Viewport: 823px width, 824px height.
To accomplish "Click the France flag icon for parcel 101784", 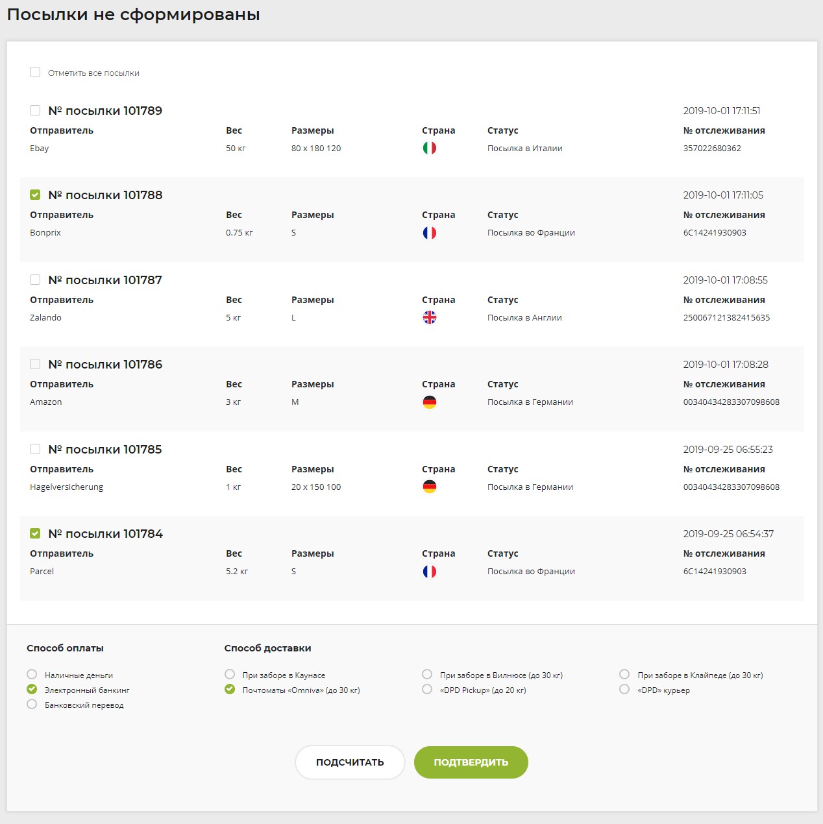I will click(x=429, y=572).
